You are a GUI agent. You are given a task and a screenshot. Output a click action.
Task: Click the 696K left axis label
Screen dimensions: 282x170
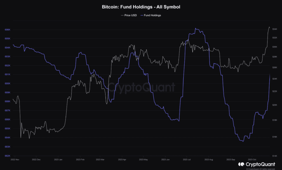click(x=7, y=30)
